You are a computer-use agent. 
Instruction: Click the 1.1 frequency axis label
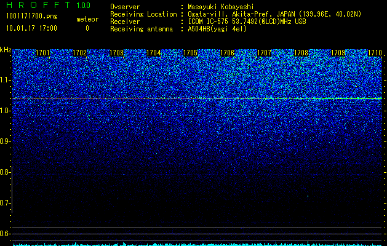[5, 80]
